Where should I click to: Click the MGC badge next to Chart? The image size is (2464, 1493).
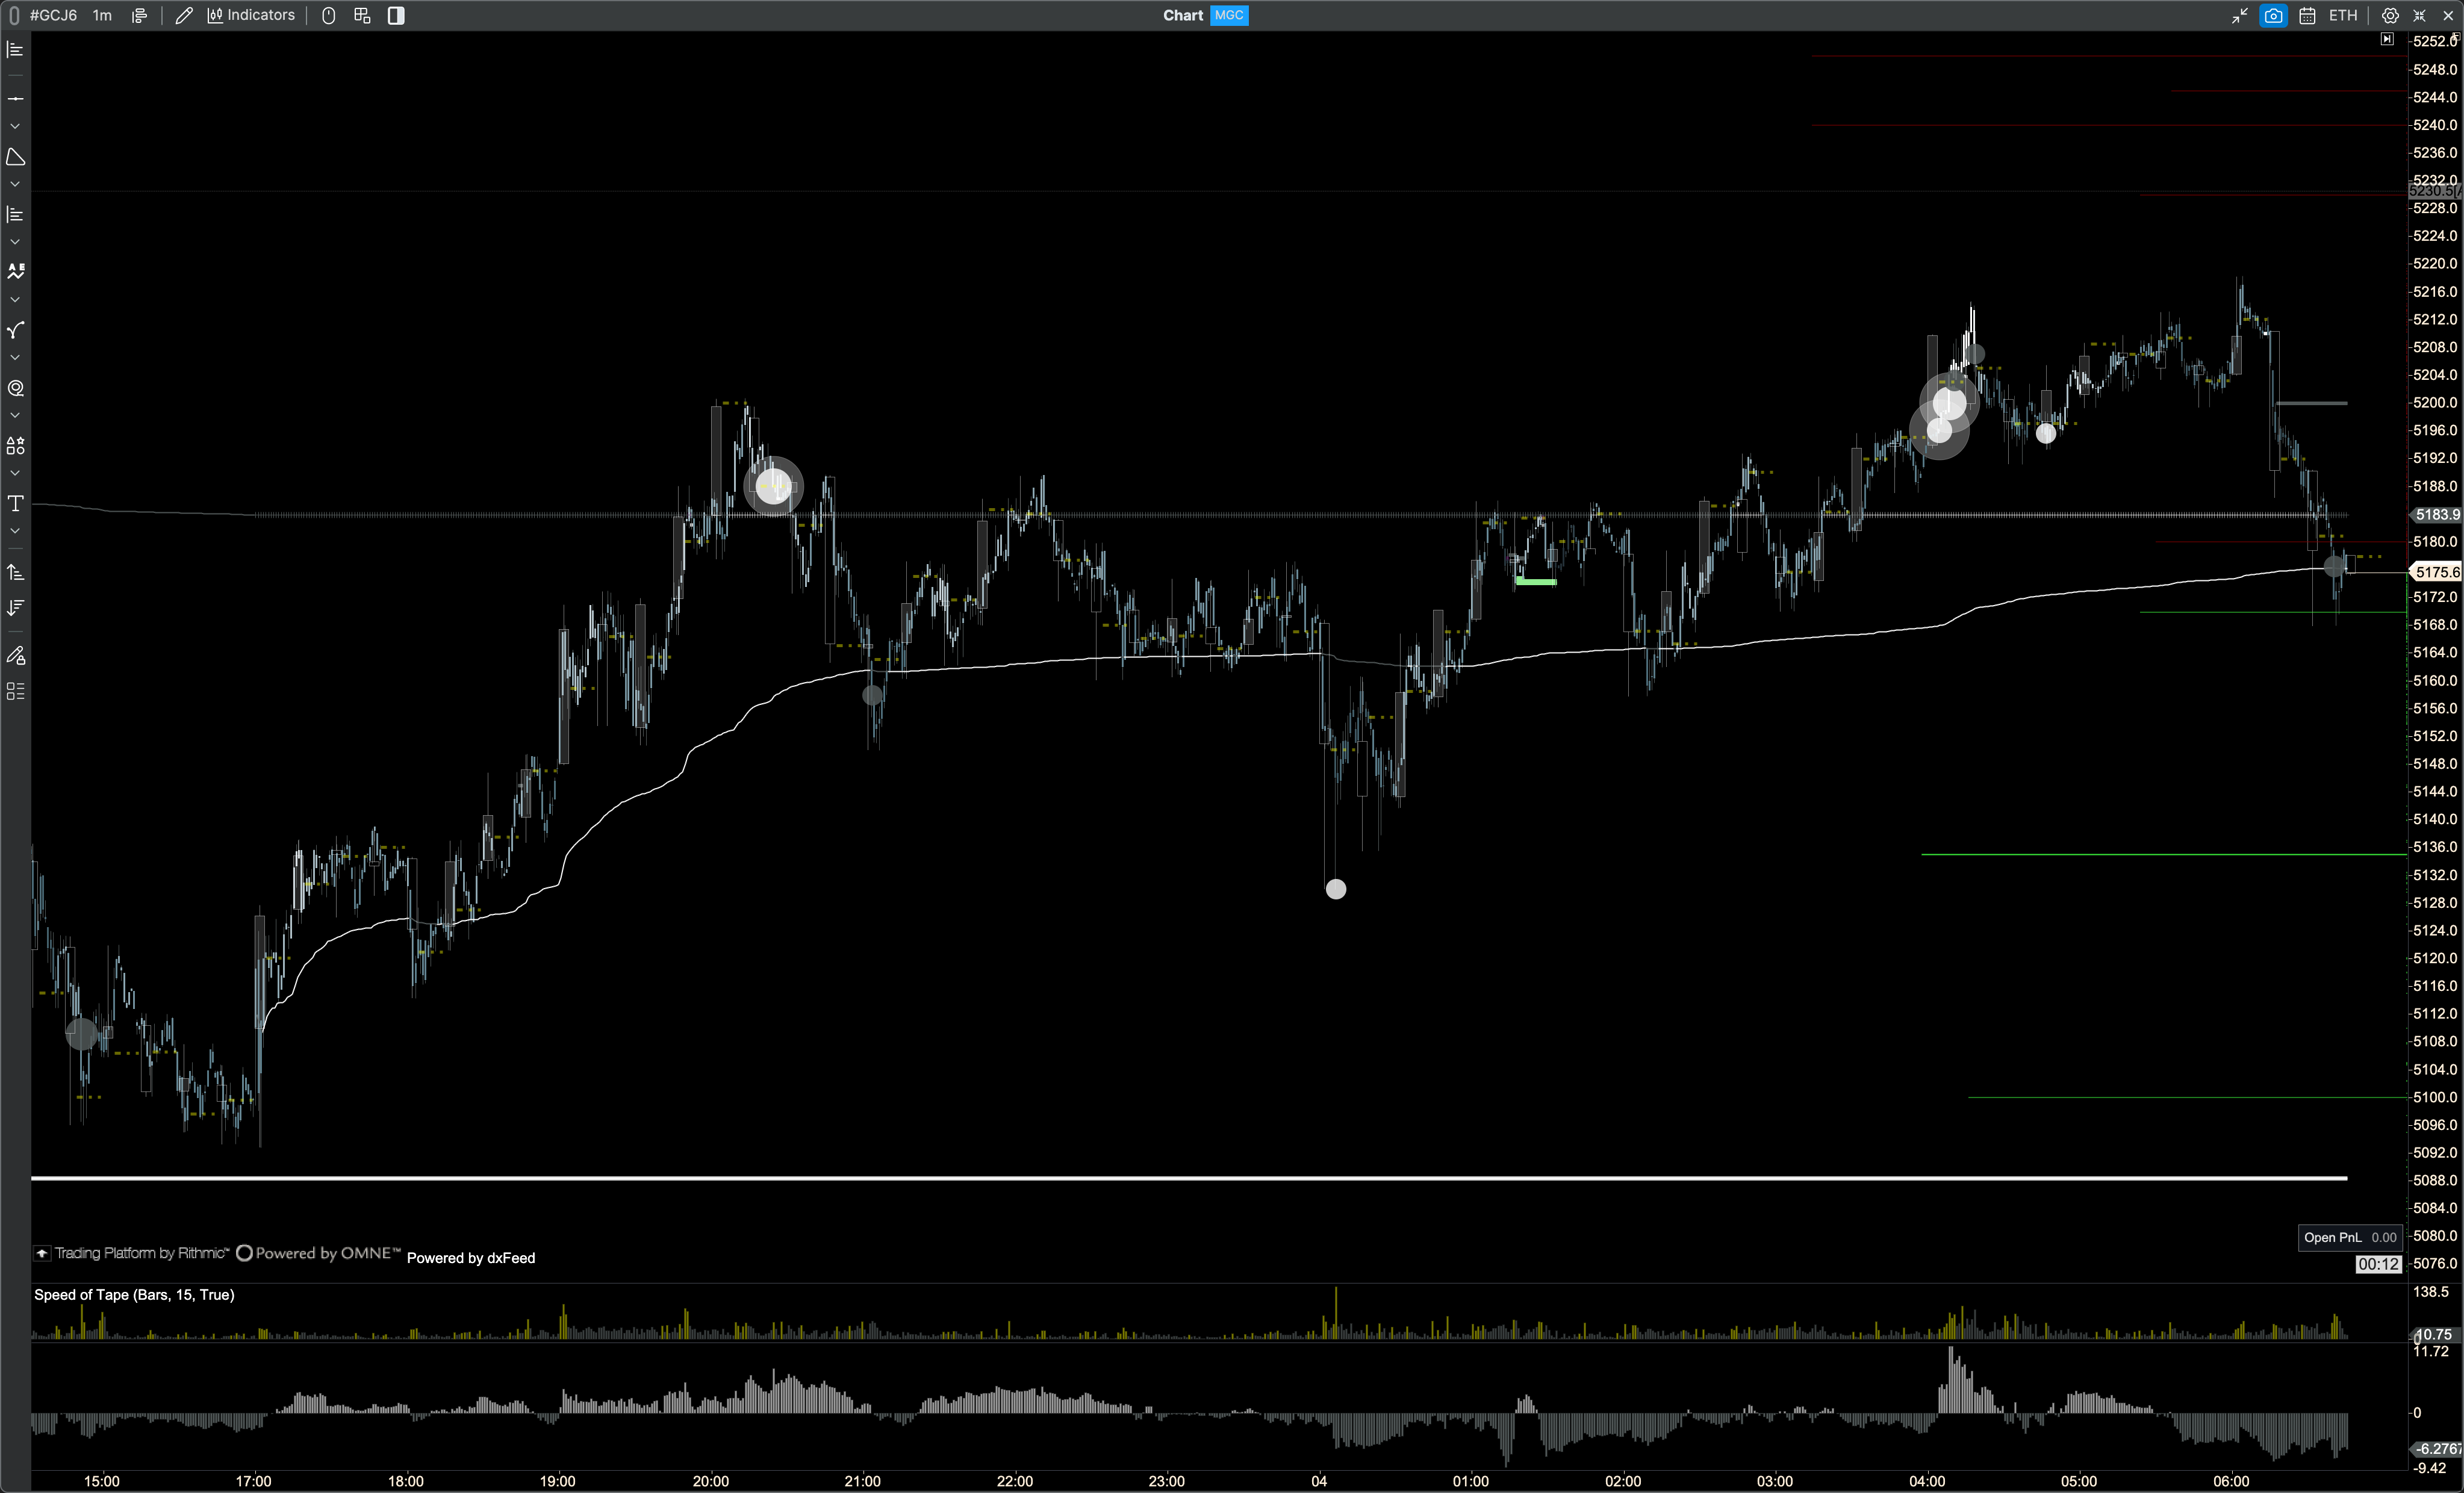tap(1229, 15)
